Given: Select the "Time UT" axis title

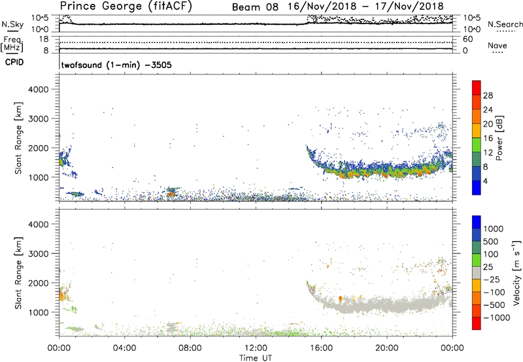Looking at the screenshot, I should pos(256,358).
